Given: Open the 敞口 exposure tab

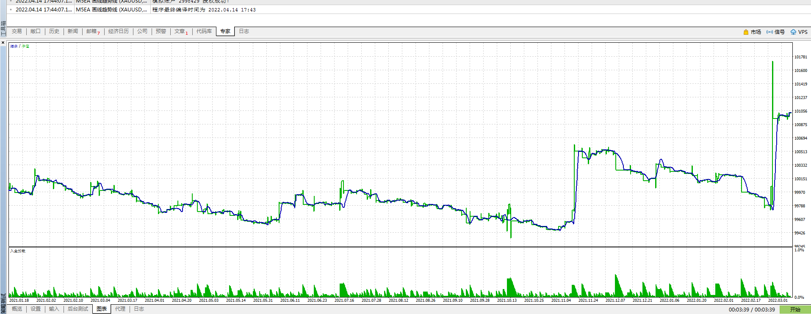Looking at the screenshot, I should coord(36,31).
